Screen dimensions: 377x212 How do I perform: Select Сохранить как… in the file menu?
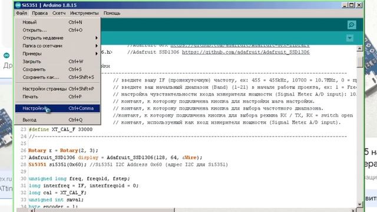coord(58,77)
